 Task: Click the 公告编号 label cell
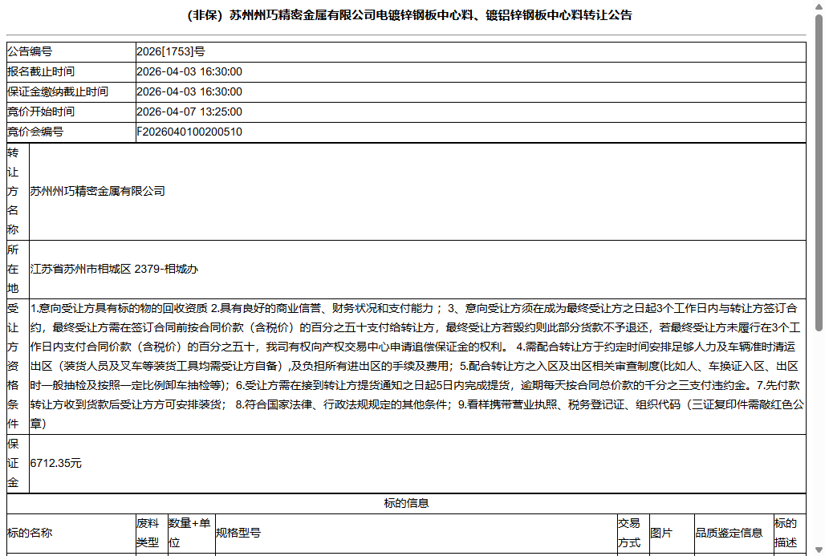pyautogui.click(x=71, y=51)
